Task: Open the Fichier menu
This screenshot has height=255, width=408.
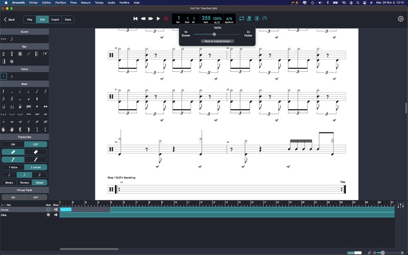Action: click(33, 3)
